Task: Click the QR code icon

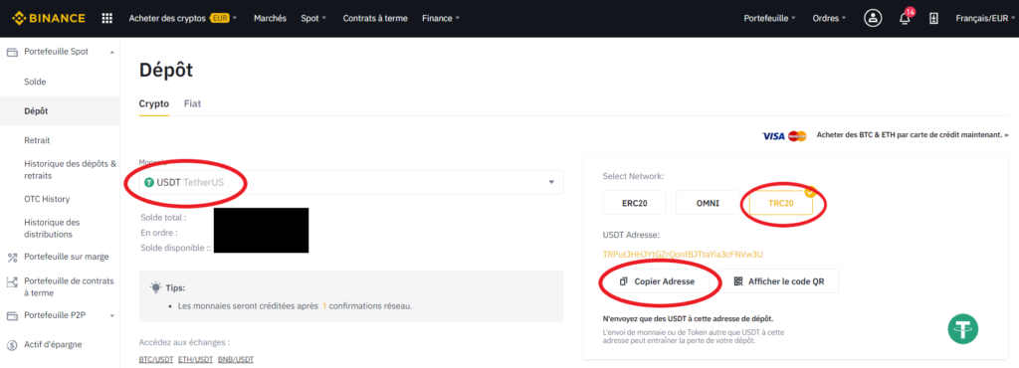Action: coord(738,281)
